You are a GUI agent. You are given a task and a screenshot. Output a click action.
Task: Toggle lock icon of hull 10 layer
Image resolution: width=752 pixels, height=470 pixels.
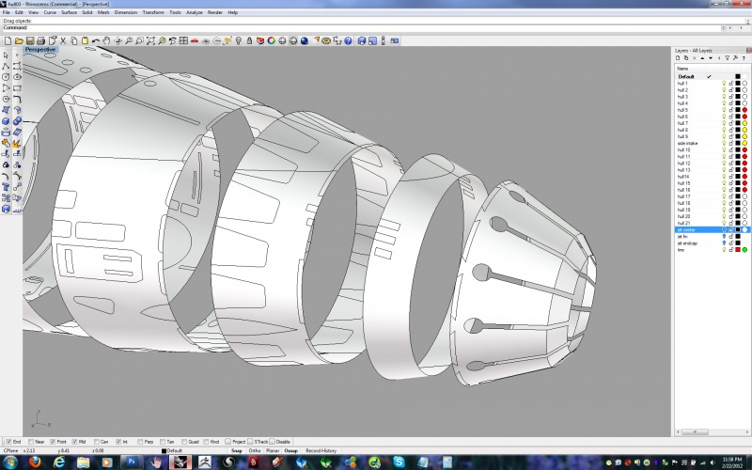tap(731, 149)
